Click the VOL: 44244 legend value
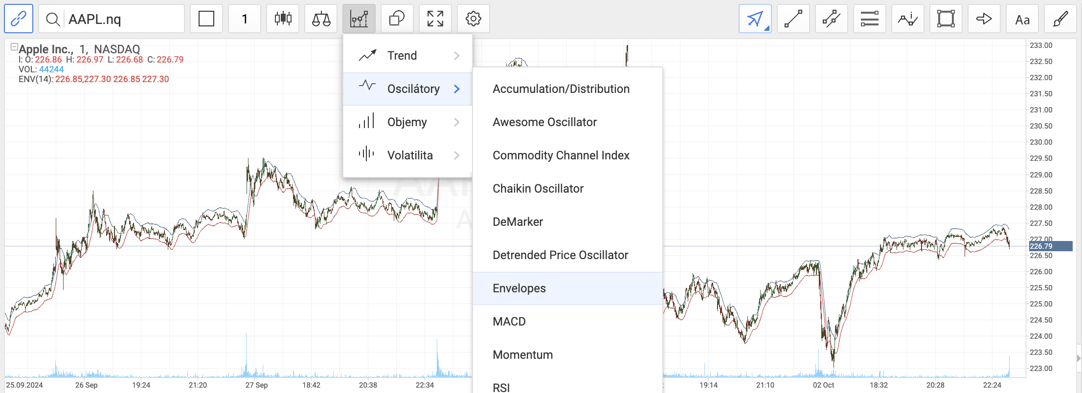1082x393 pixels. click(41, 69)
